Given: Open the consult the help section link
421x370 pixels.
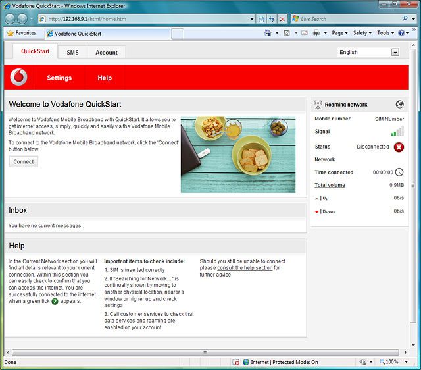Looking at the screenshot, I should (244, 268).
